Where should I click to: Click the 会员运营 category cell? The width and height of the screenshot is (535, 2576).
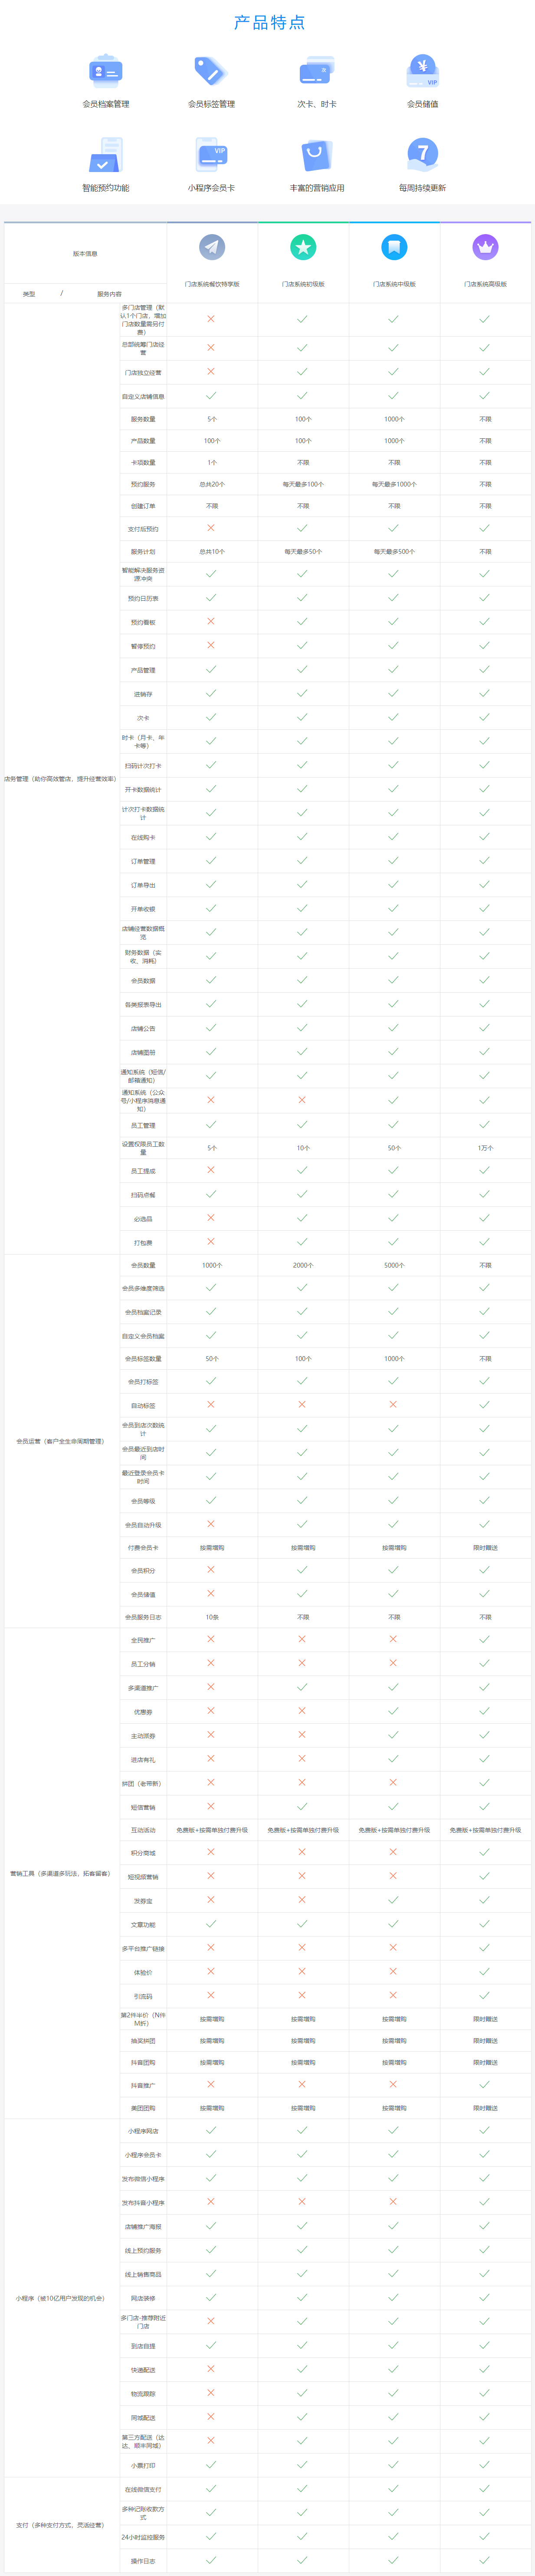pos(60,1441)
